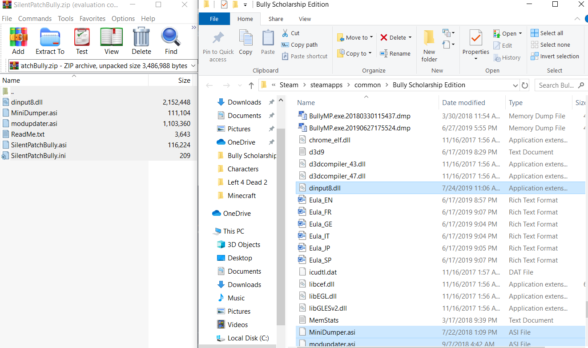
Task: Click the Paste button in Explorer ribbon
Action: [x=268, y=42]
